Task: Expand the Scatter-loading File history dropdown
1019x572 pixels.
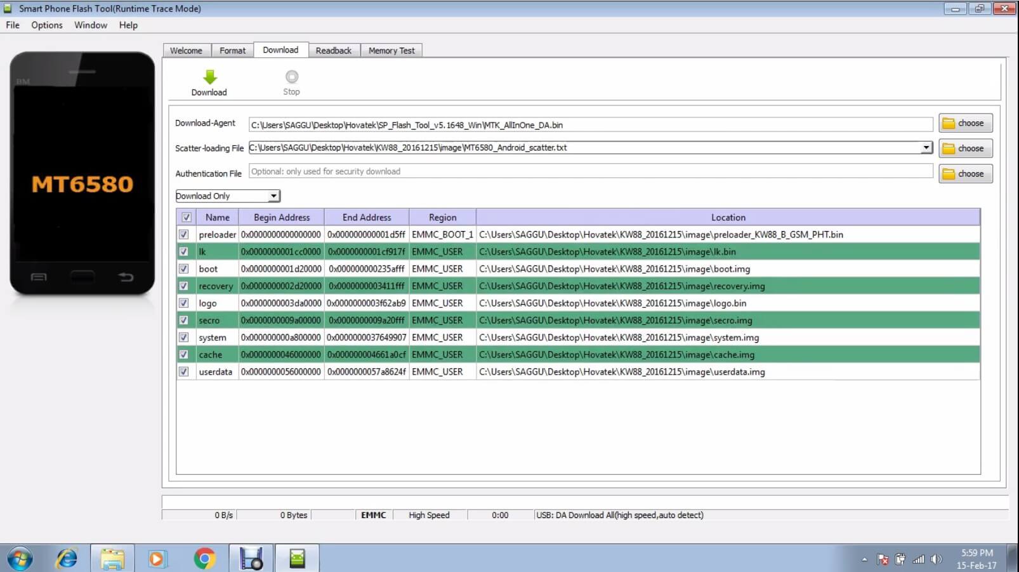Action: pos(926,147)
